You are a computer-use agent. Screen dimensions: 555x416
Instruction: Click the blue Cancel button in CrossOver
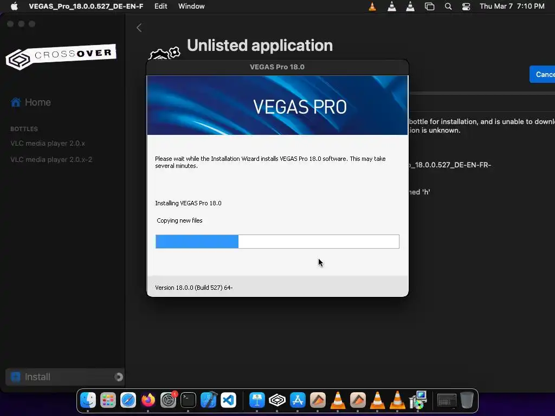click(x=542, y=74)
